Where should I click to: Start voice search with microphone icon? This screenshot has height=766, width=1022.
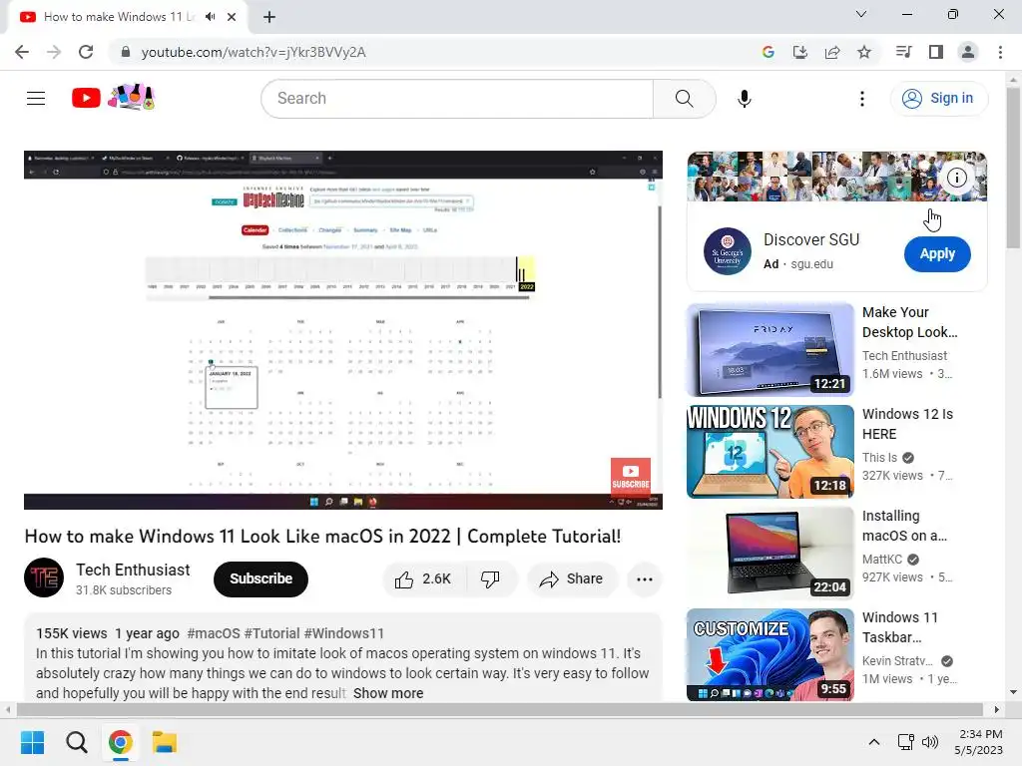745,99
